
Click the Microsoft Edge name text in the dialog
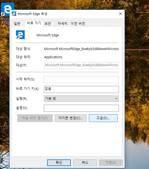(47, 35)
